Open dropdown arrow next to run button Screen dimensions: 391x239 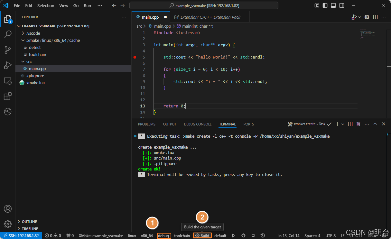(x=359, y=17)
